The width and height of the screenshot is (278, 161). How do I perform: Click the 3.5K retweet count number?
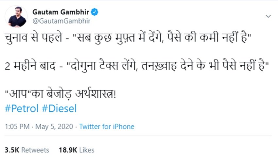12,150
